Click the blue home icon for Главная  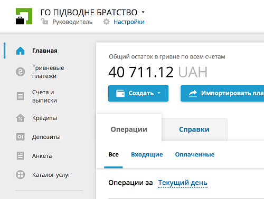(21, 51)
